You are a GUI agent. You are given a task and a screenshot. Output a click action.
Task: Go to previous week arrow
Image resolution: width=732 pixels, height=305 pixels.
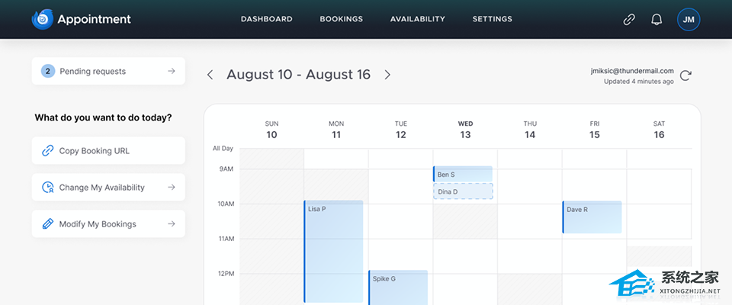(210, 75)
